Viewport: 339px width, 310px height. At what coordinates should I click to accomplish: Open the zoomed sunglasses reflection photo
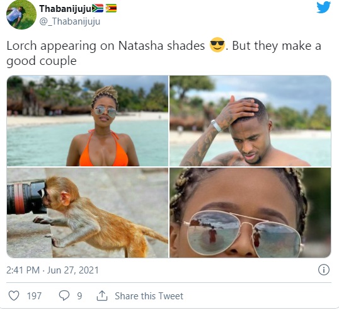click(x=250, y=213)
